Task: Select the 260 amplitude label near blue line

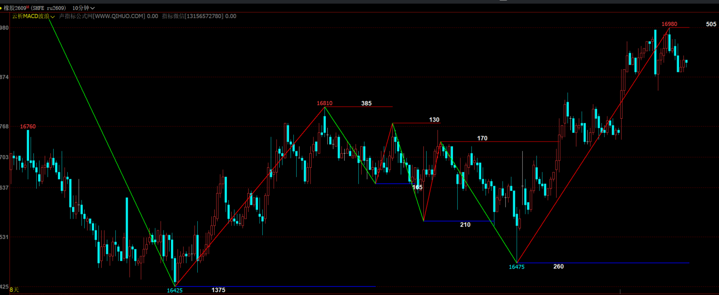Action: click(558, 267)
